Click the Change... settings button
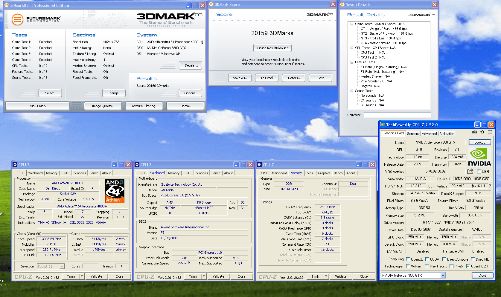Image resolution: width=501 pixels, height=297 pixels. [x=115, y=93]
